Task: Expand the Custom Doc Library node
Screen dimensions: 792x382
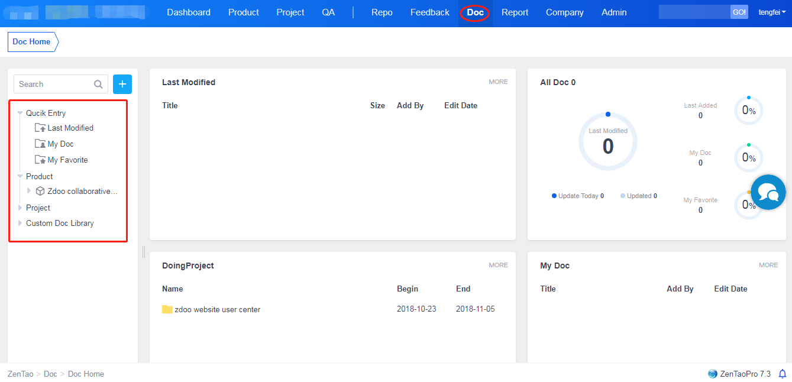Action: click(20, 223)
